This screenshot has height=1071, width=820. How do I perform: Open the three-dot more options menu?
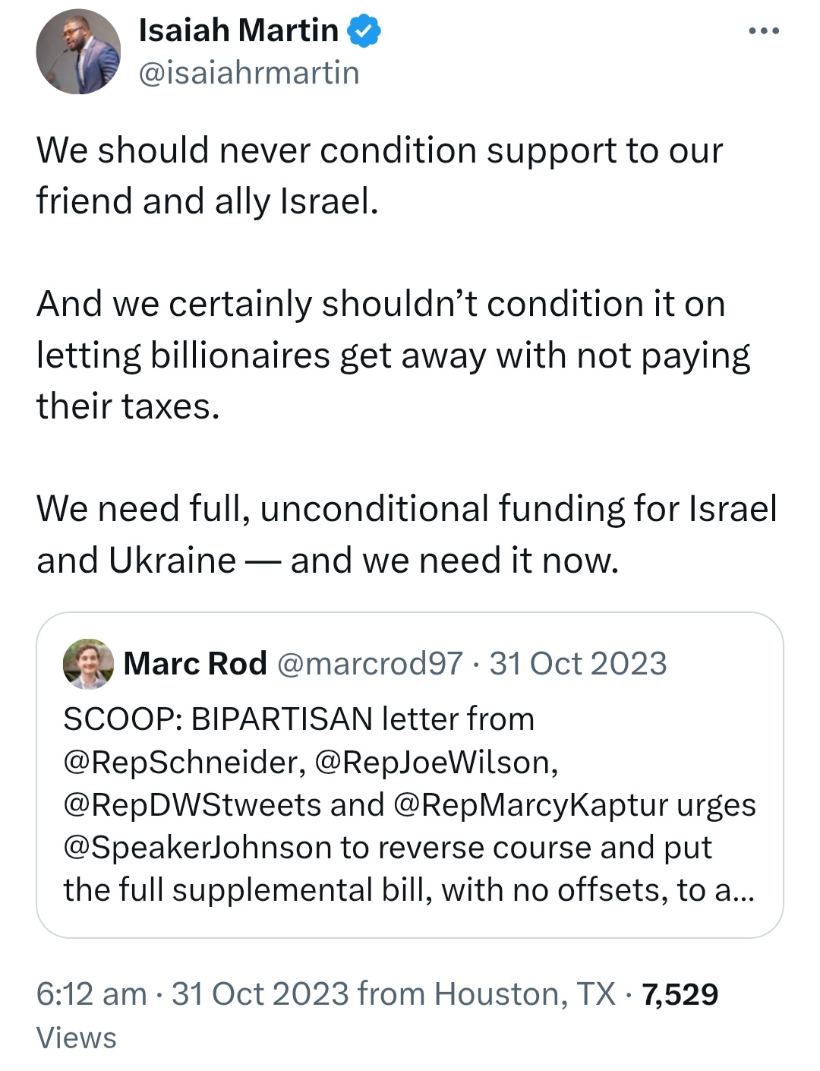point(763,31)
